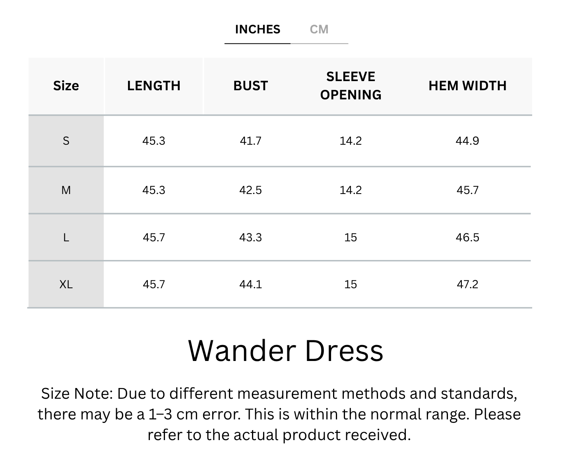Click the Size Note paragraph text
The height and width of the screenshot is (454, 562).
click(x=279, y=414)
